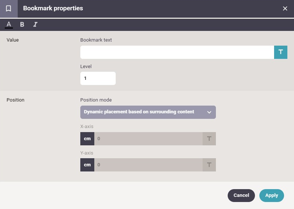Focus the Bookmark text input field

coord(177,52)
